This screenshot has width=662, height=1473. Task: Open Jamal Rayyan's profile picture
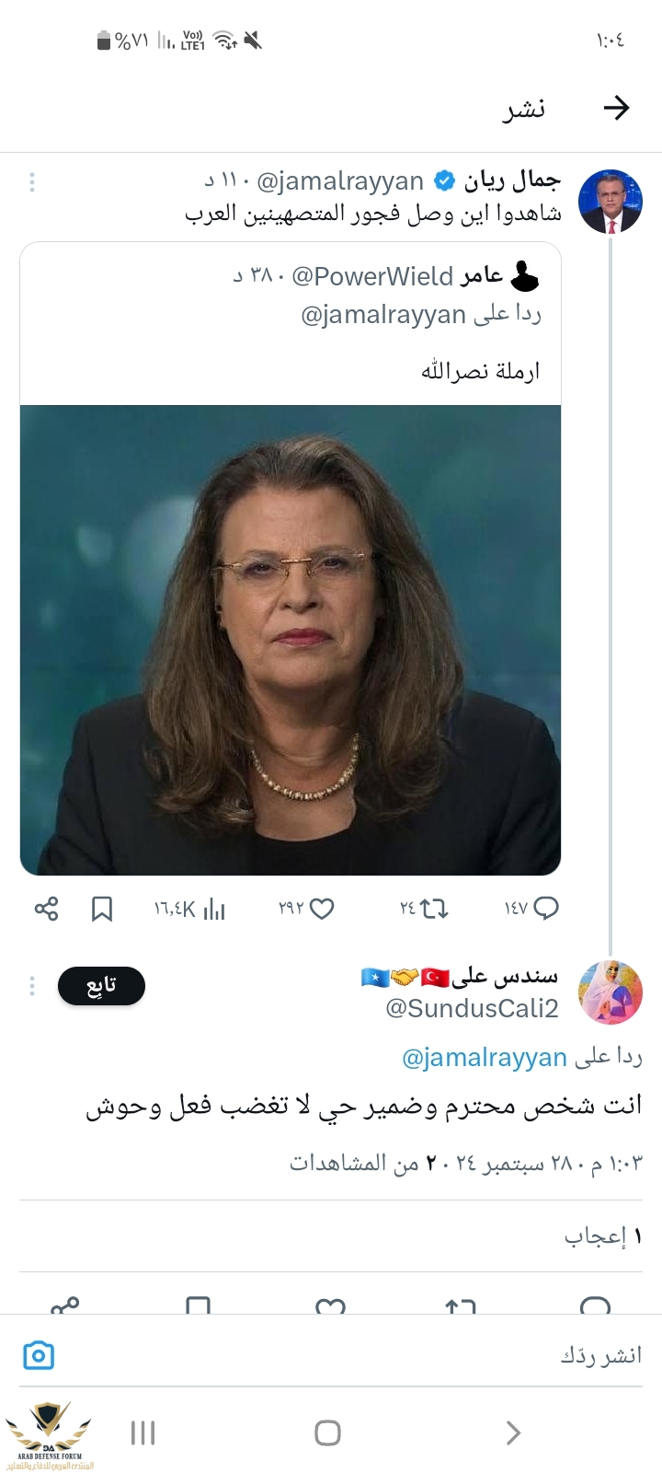610,201
